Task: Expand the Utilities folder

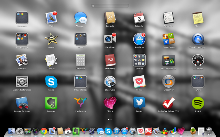Action: point(139,60)
